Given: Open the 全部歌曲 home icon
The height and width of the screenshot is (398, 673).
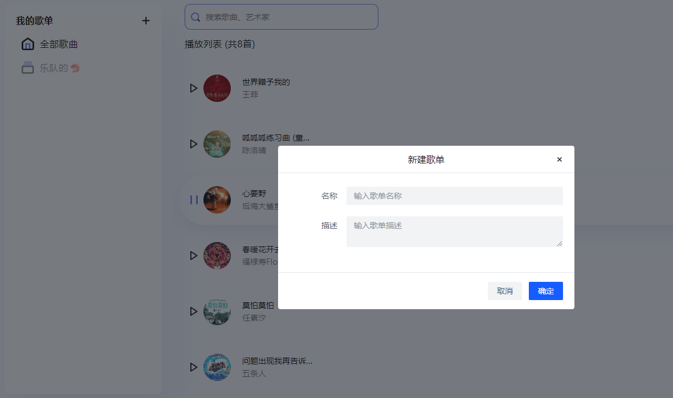Looking at the screenshot, I should click(x=28, y=44).
